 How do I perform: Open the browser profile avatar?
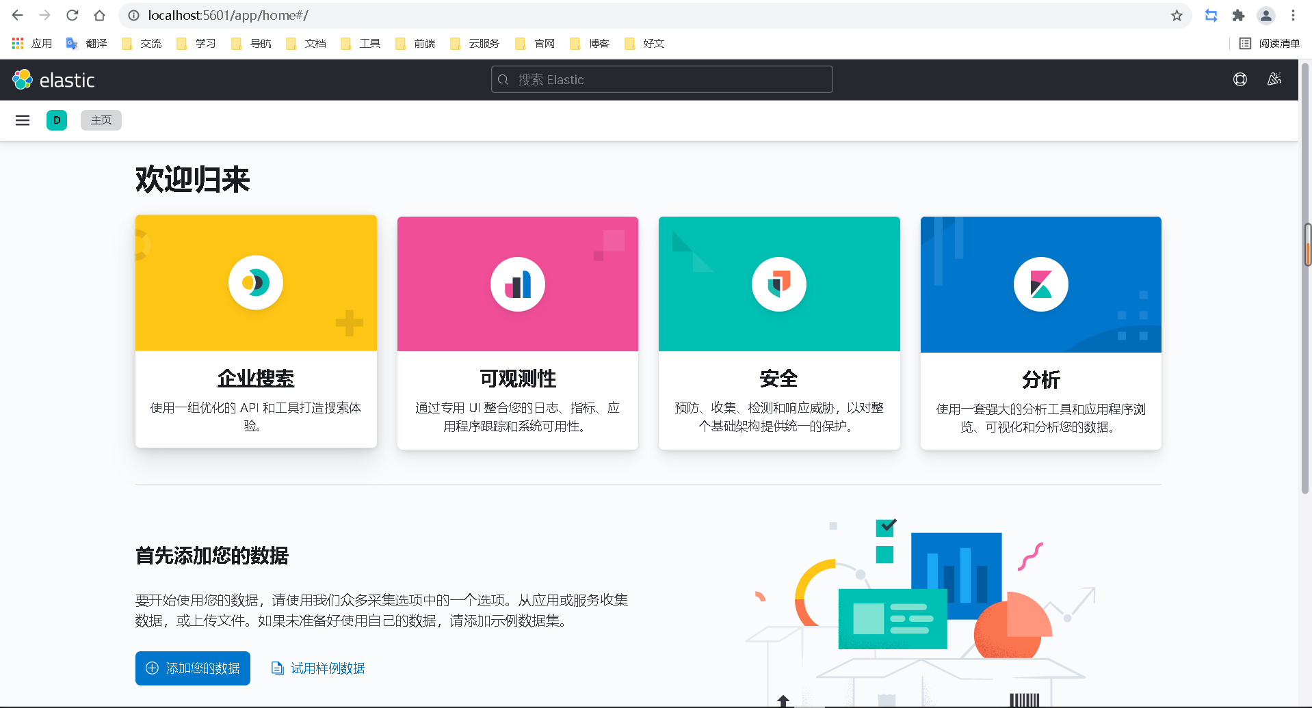(1266, 15)
